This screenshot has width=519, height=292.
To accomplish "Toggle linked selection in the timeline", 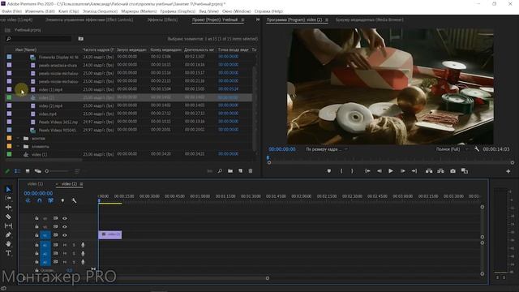I will point(50,200).
